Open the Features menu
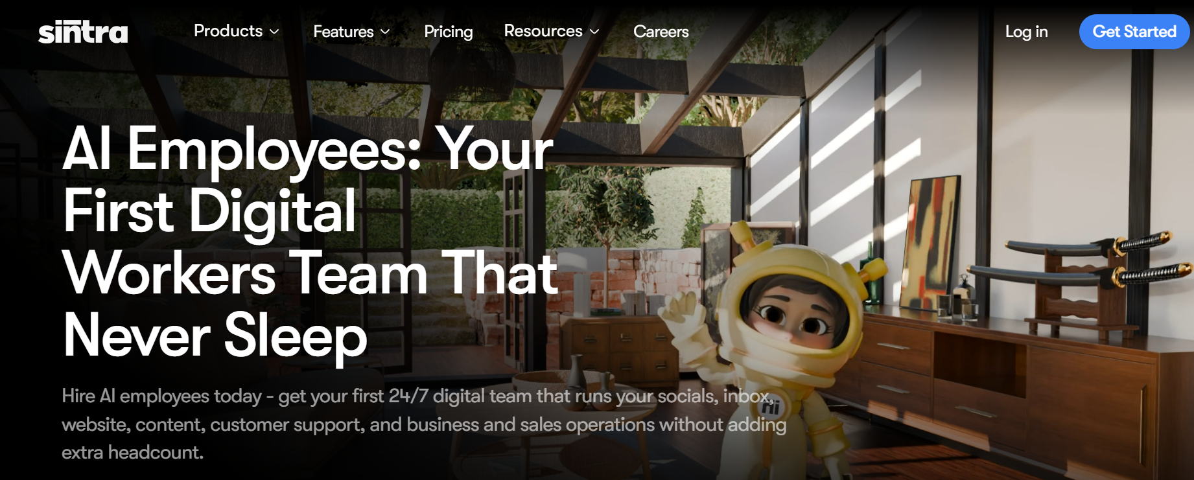 coord(344,32)
